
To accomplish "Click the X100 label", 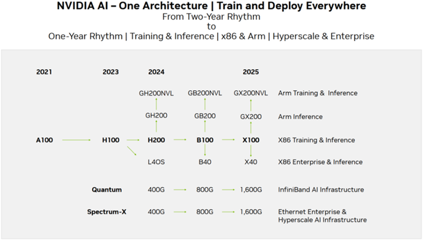I will (251, 140).
